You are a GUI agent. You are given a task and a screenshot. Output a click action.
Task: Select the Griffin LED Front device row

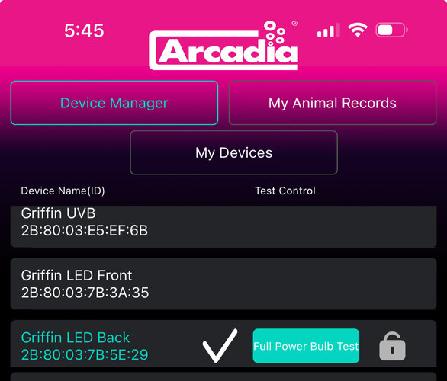tap(223, 283)
